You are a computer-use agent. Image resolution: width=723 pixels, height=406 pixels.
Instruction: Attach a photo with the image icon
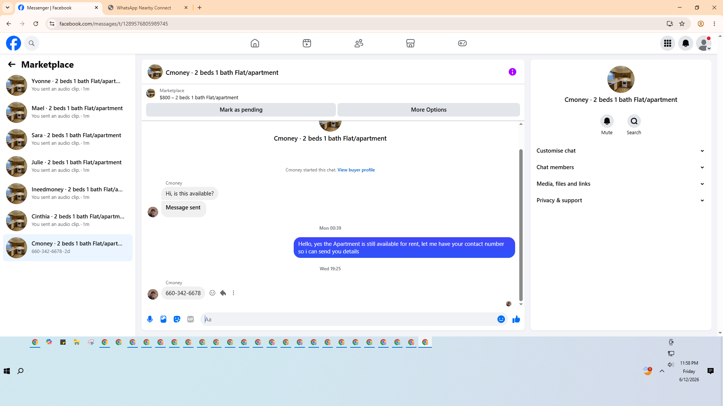pos(163,319)
